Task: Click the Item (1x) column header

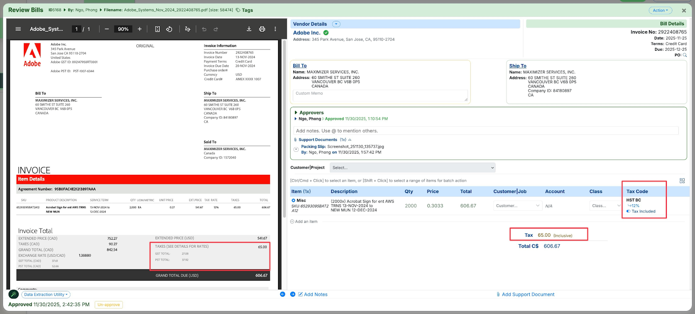Action: coord(301,191)
